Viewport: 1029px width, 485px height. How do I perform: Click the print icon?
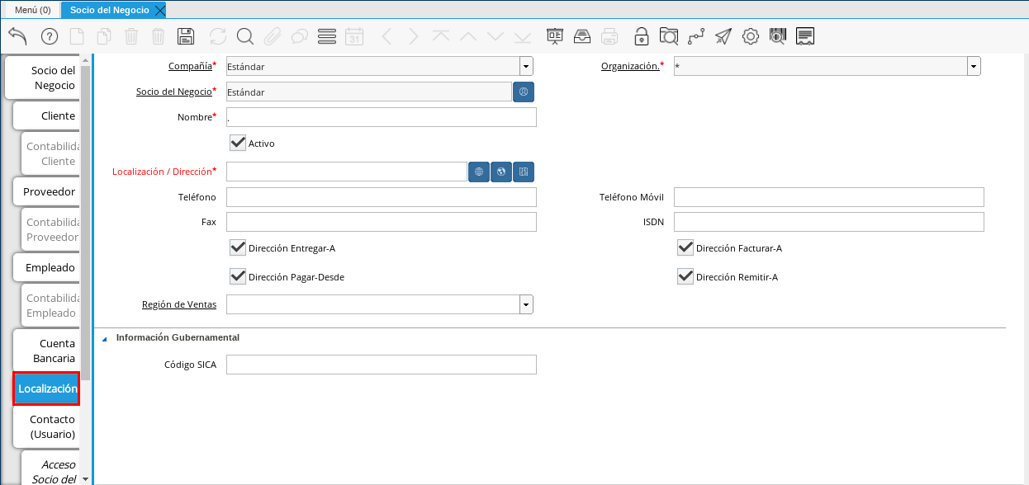point(609,36)
